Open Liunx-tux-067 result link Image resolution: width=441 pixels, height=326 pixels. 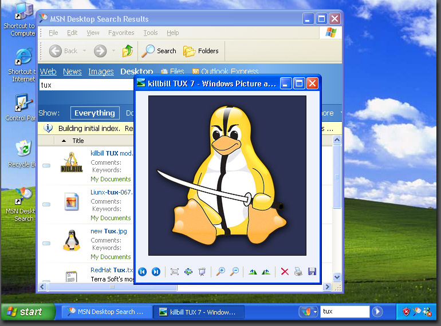(112, 192)
